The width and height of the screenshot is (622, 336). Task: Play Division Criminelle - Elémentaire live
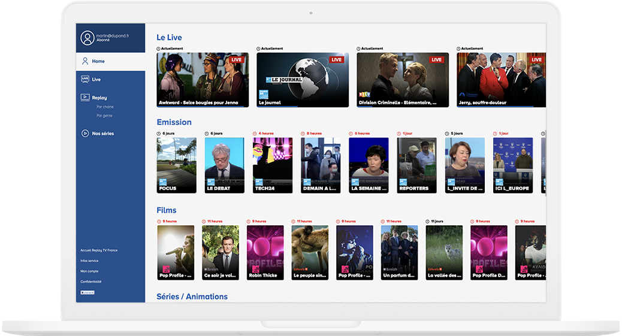403,80
